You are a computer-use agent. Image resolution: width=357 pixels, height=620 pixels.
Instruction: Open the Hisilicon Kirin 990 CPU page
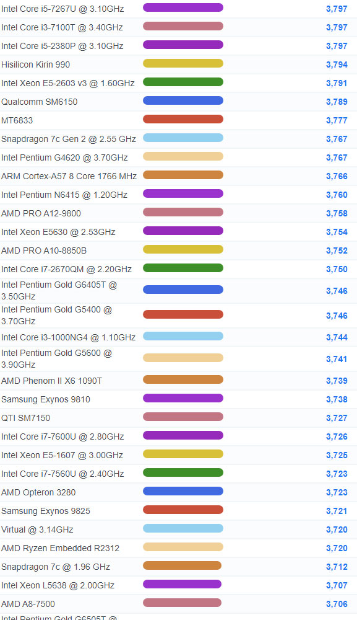click(x=35, y=64)
